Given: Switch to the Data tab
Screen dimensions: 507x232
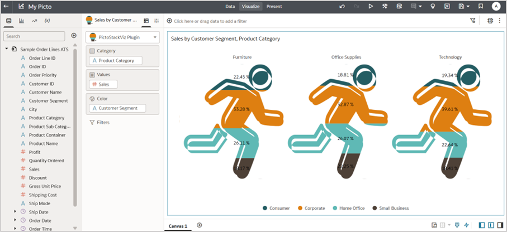Looking at the screenshot, I should 230,6.
